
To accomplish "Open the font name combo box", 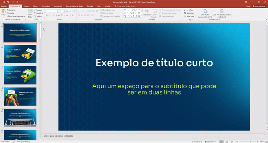I will (52, 11).
